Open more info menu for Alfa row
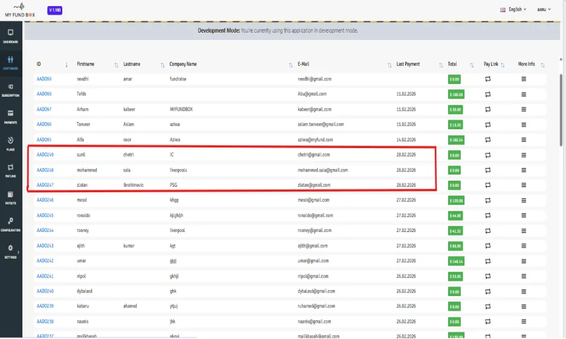This screenshot has width=566, height=339. (x=524, y=140)
